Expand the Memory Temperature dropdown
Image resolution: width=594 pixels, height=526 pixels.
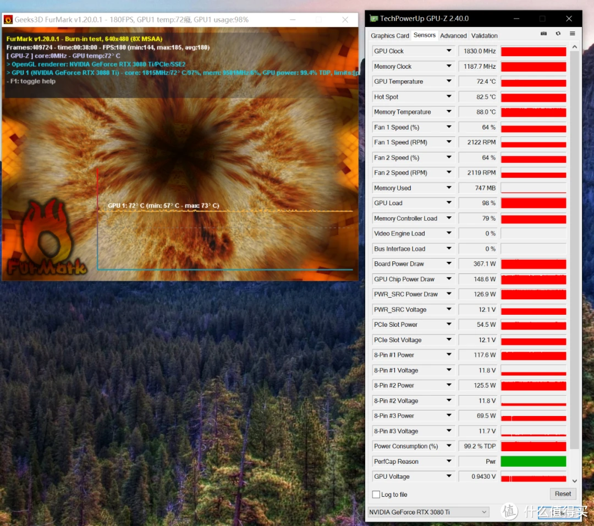click(x=449, y=112)
